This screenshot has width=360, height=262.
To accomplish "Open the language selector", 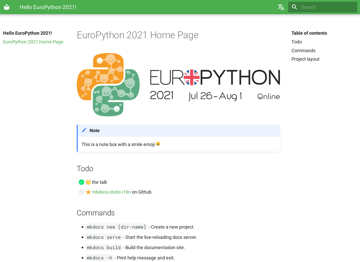I will click(x=281, y=7).
